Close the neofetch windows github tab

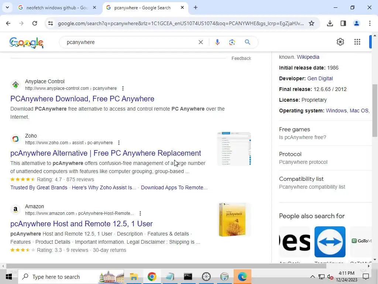[x=94, y=8]
